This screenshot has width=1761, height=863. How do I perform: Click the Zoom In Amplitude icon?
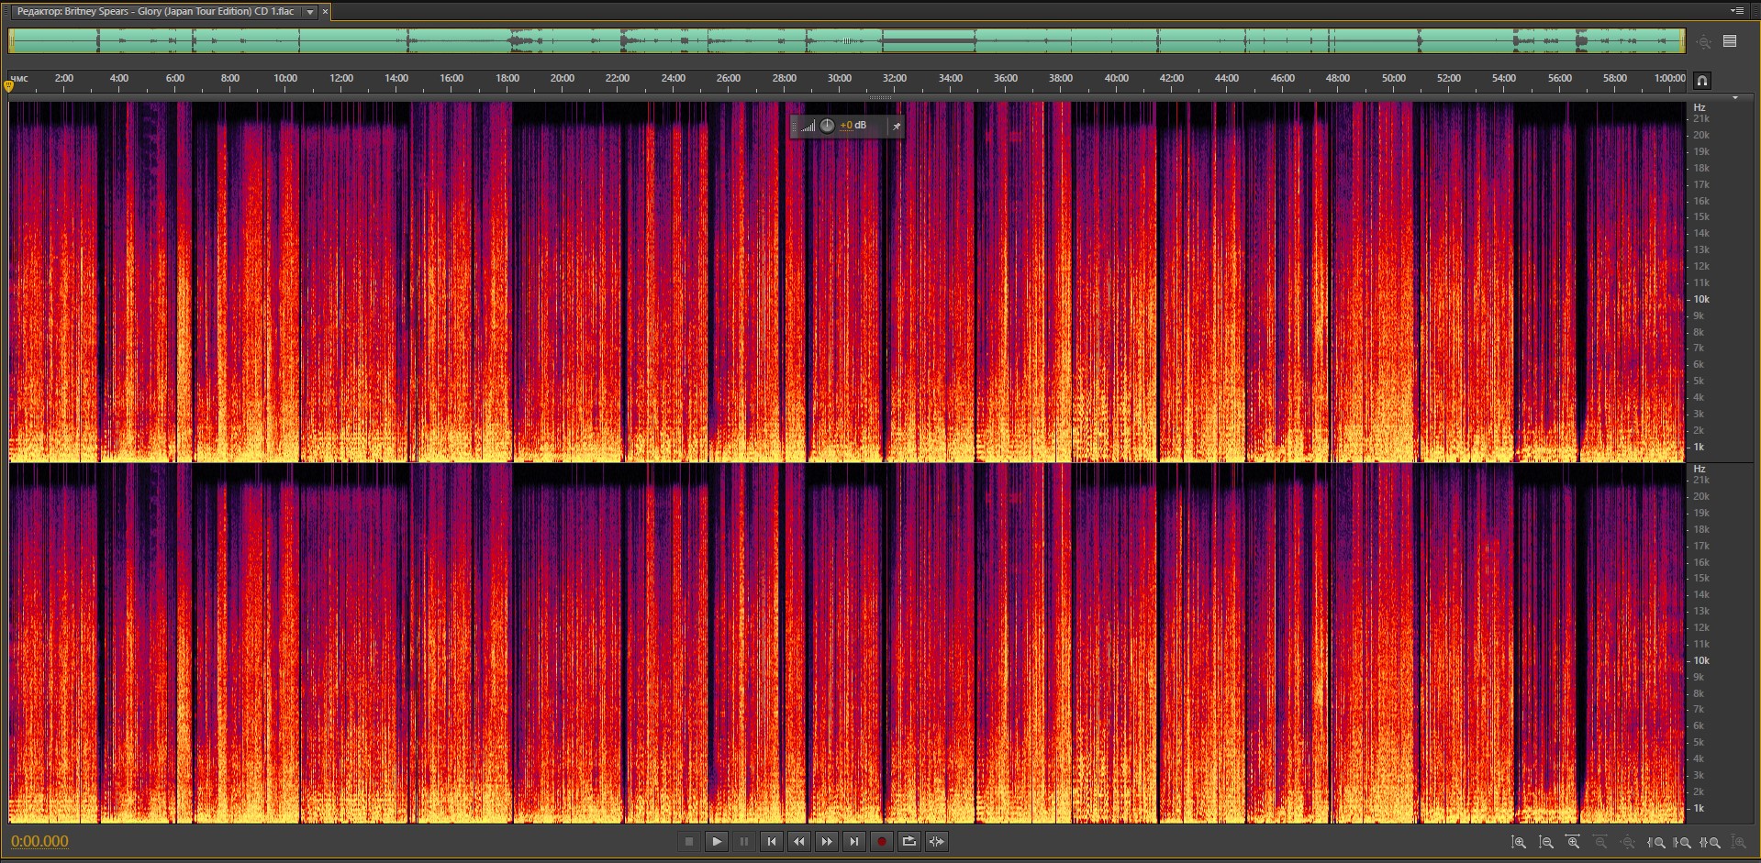(1518, 842)
